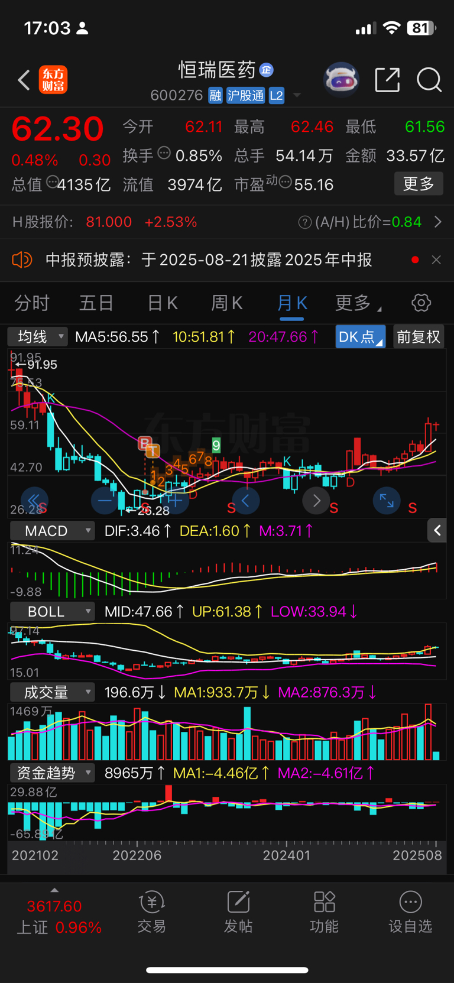Tap the 总值 4135亿 value

point(61,184)
